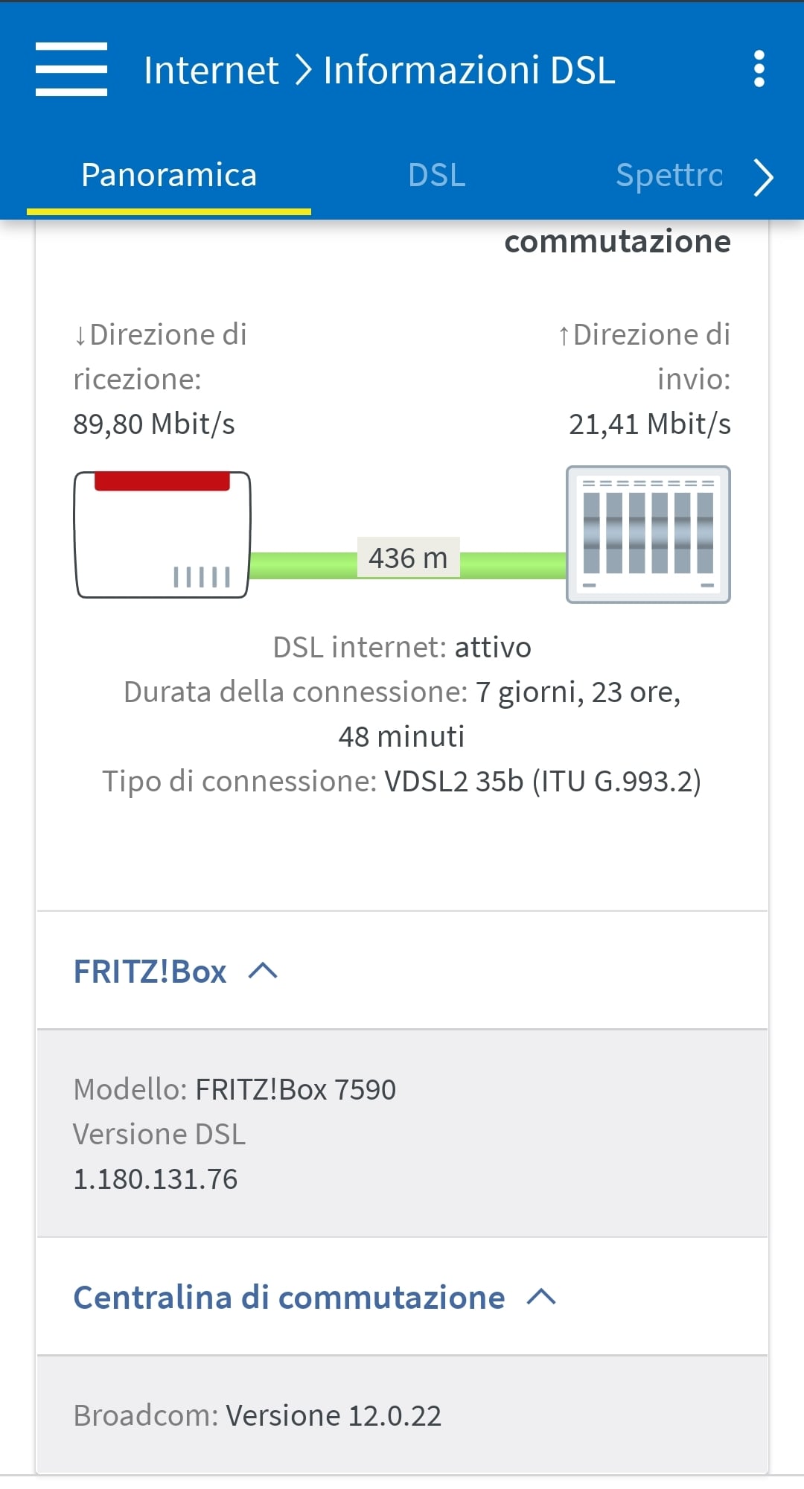Click the 89,80 Mbit/s download speed

click(154, 424)
